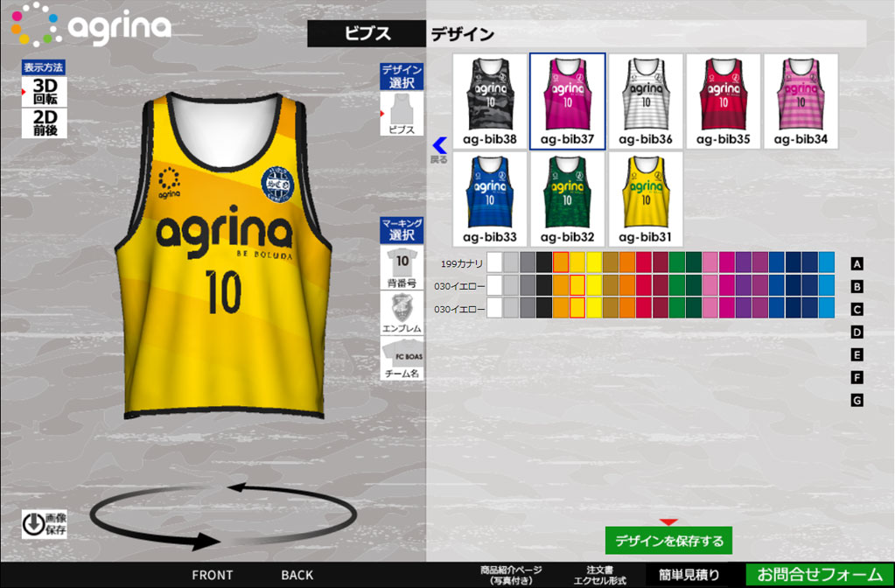The width and height of the screenshot is (895, 588).
Task: Click the デザイン heading text
Action: (x=462, y=34)
